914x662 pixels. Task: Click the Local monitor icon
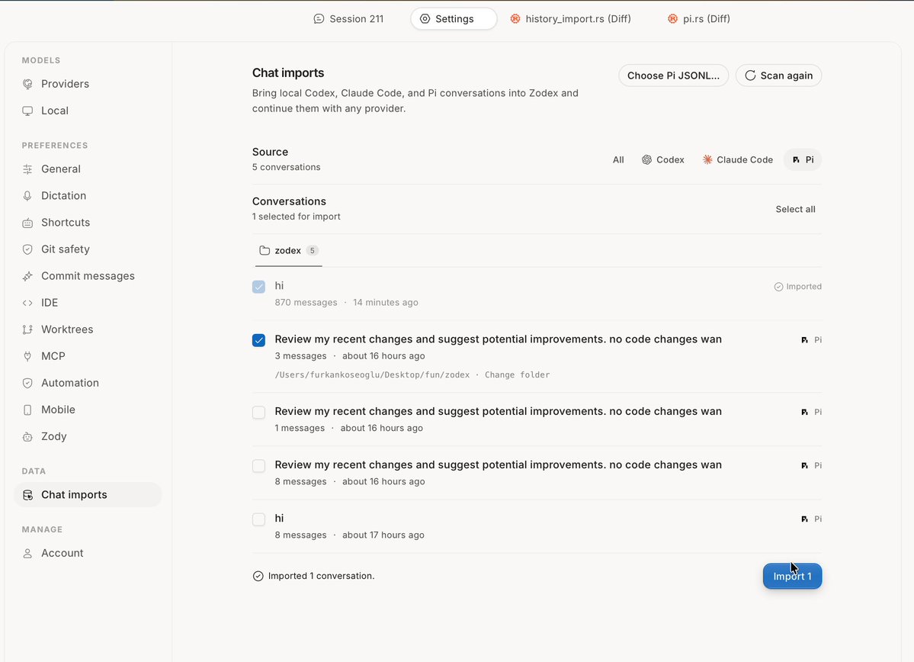[27, 111]
